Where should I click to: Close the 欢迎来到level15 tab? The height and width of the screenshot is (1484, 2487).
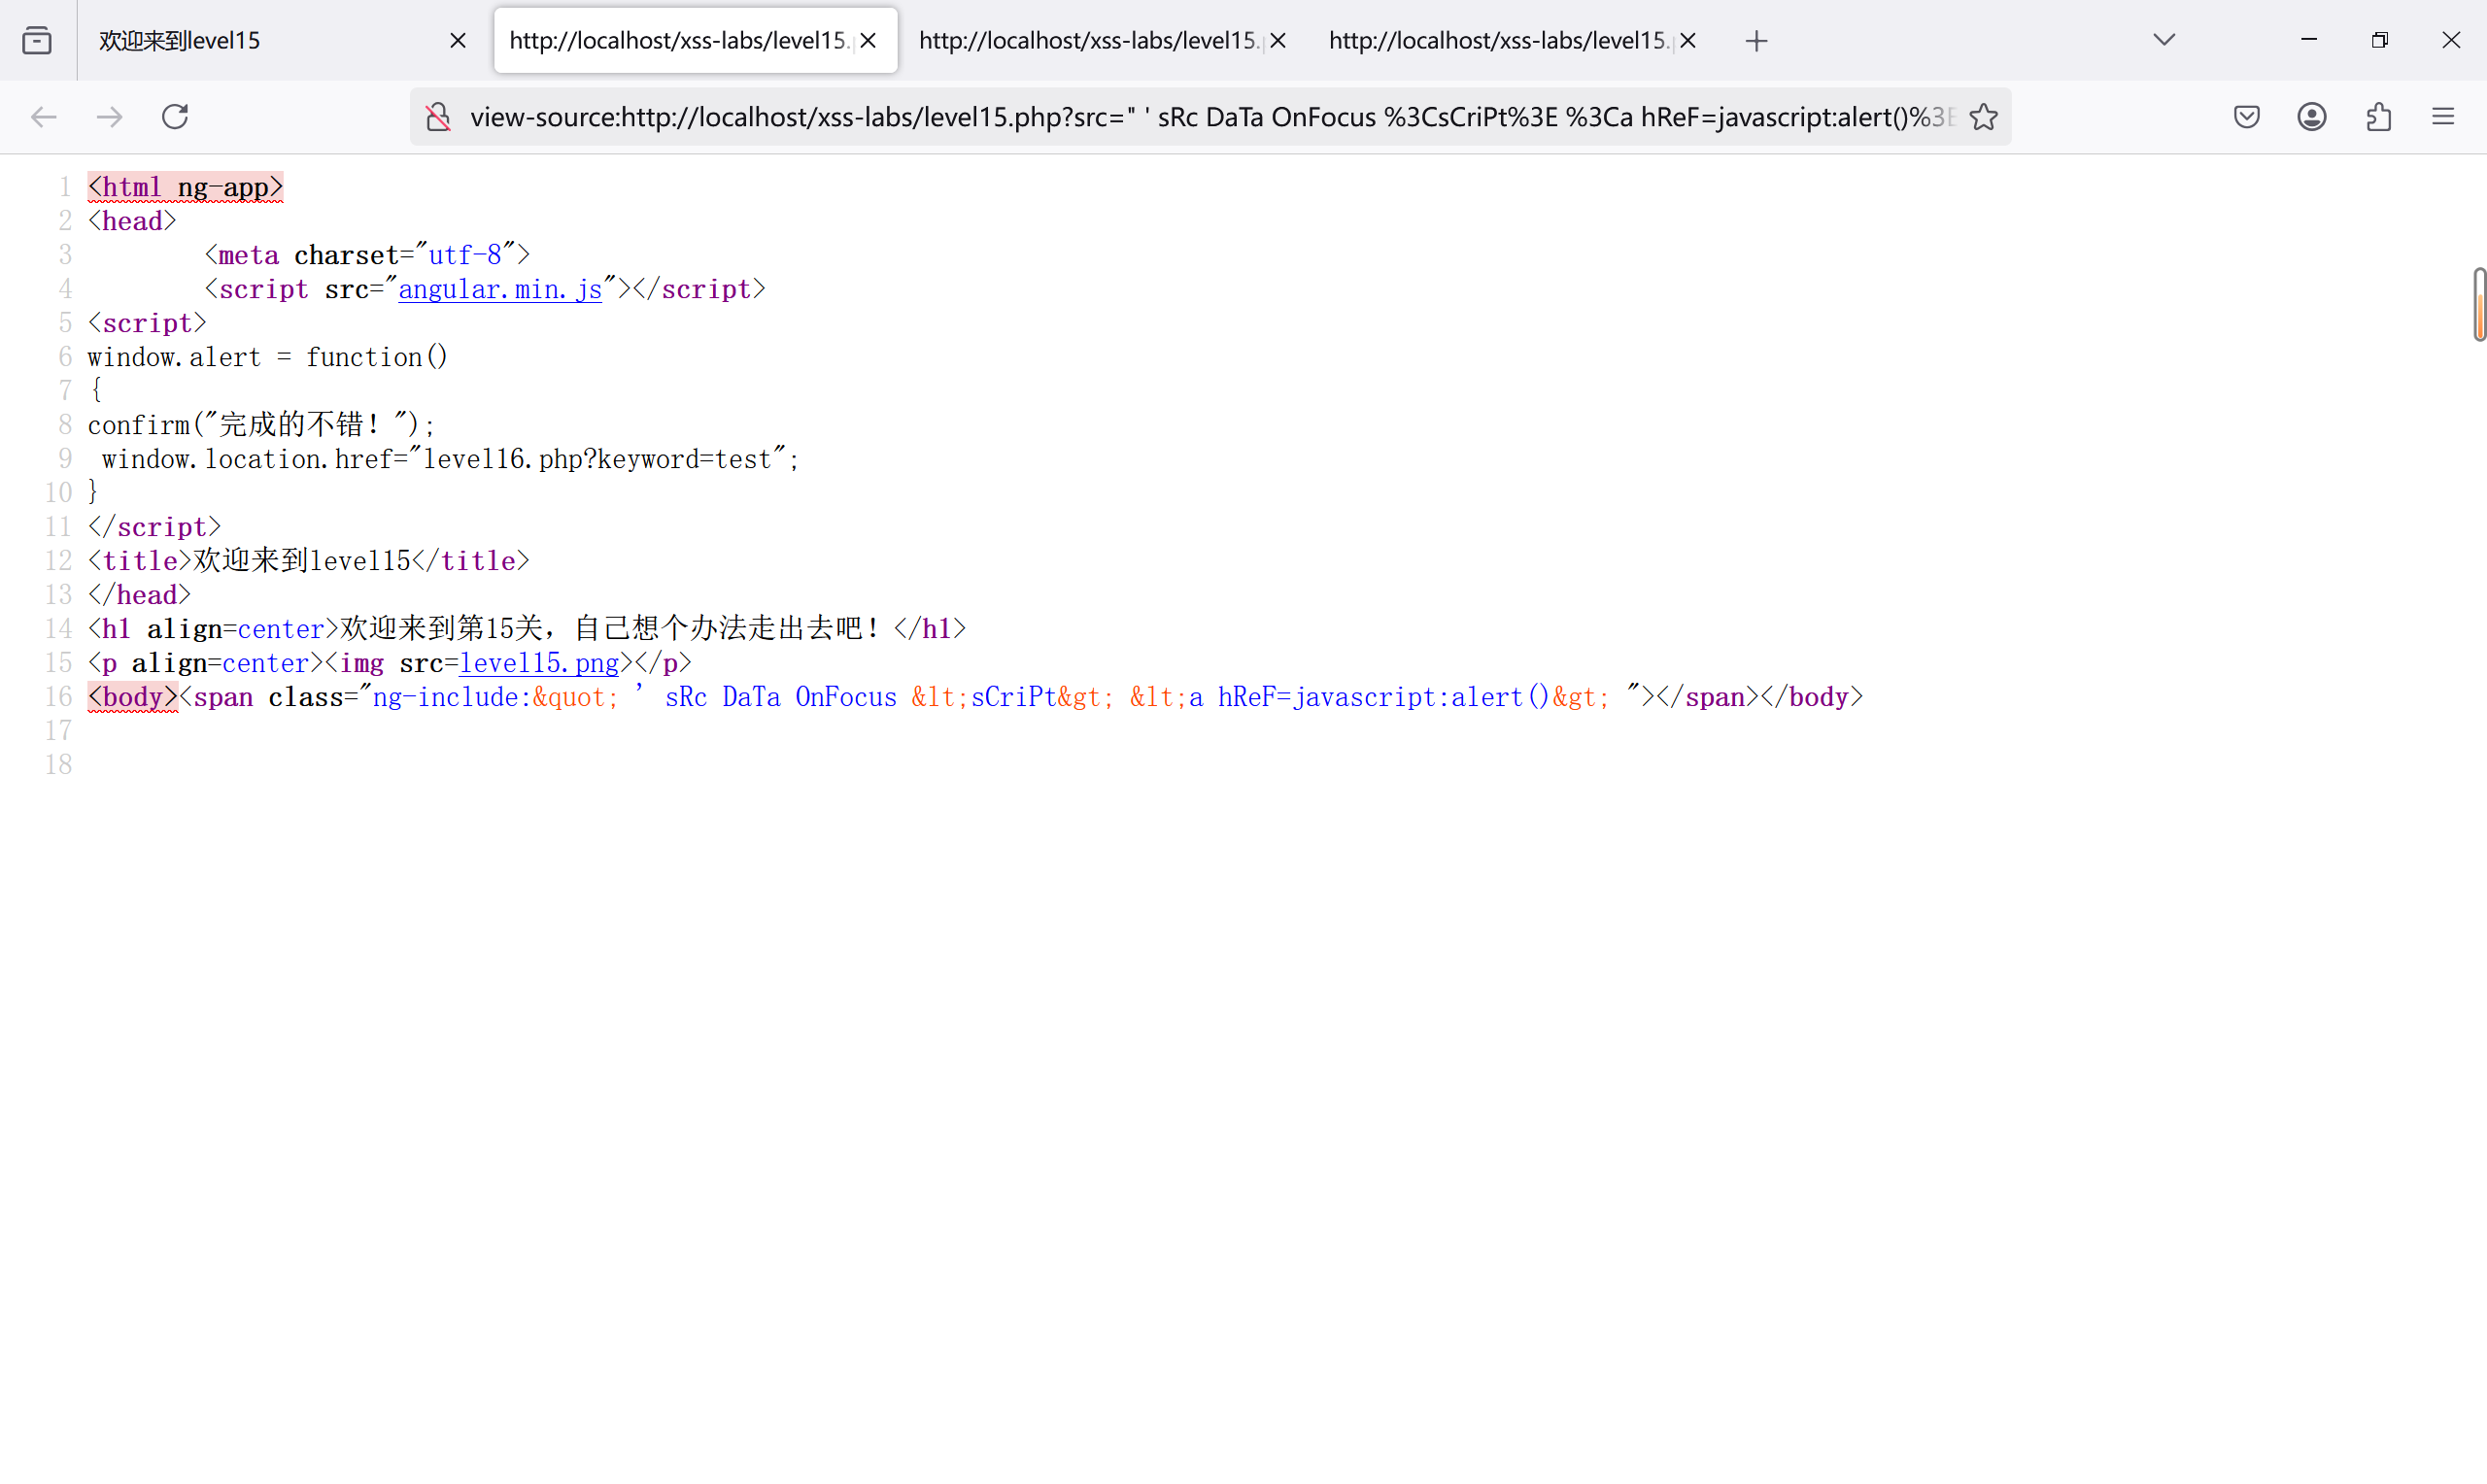458,41
